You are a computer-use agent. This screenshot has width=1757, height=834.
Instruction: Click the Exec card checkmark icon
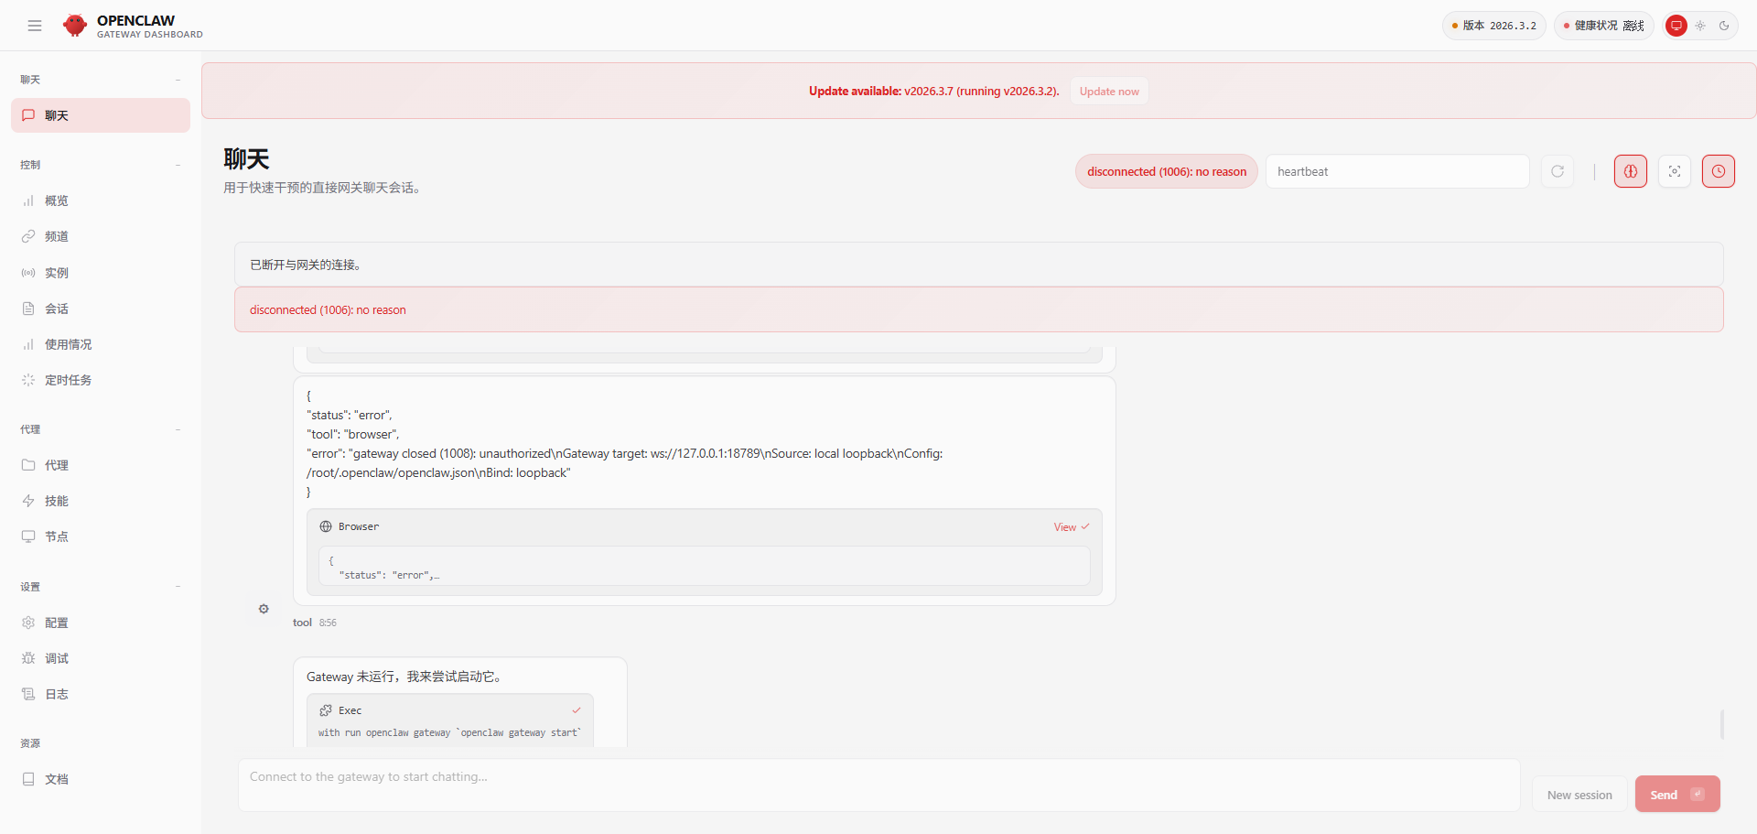pyautogui.click(x=577, y=710)
